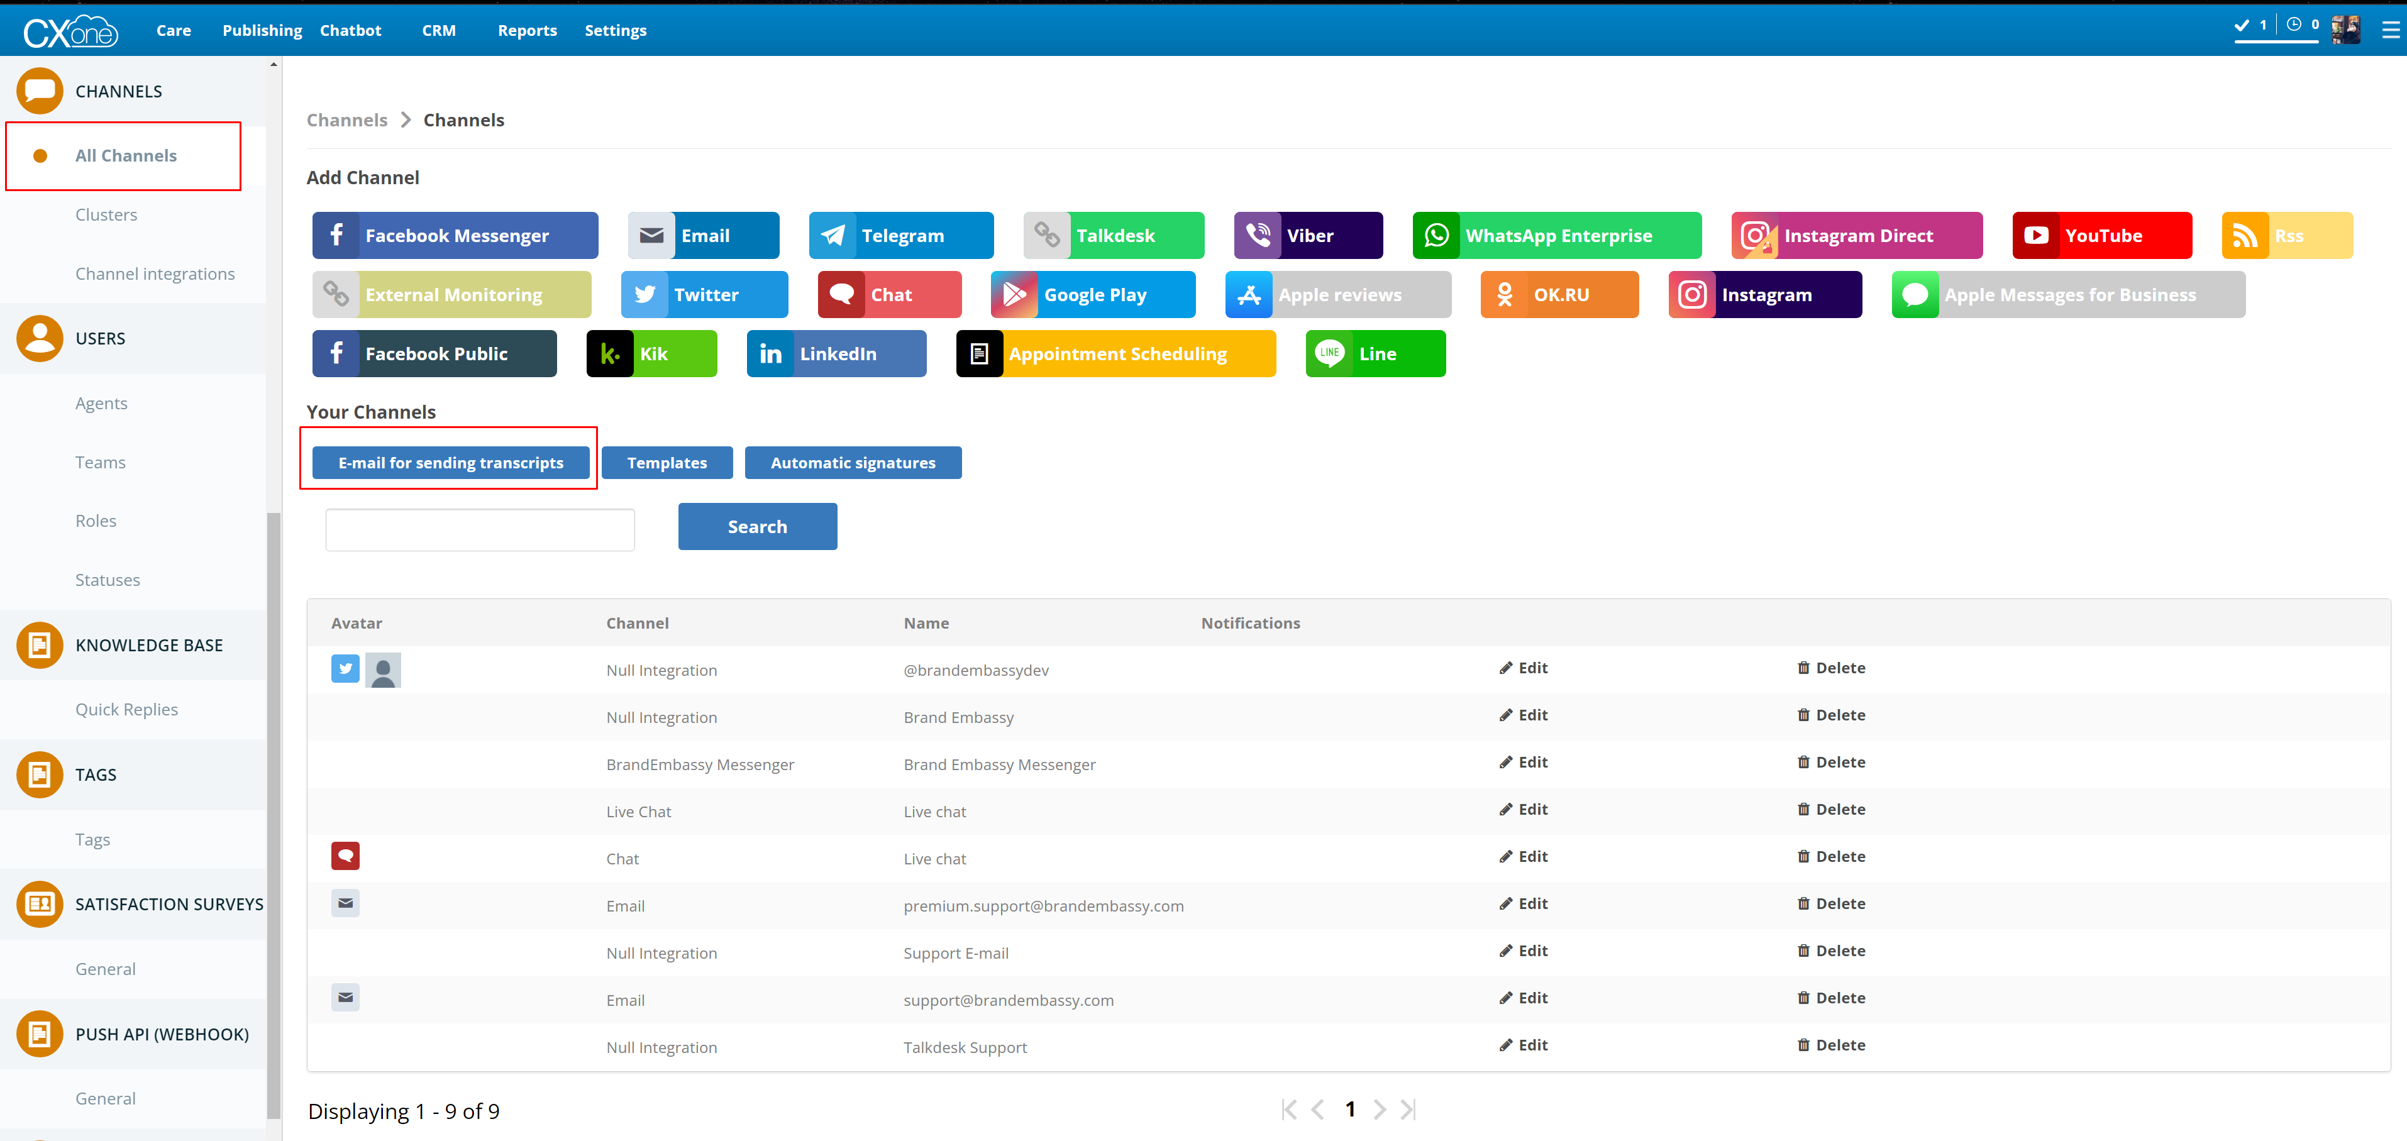This screenshot has width=2407, height=1141.
Task: Open the Care menu
Action: pyautogui.click(x=174, y=30)
